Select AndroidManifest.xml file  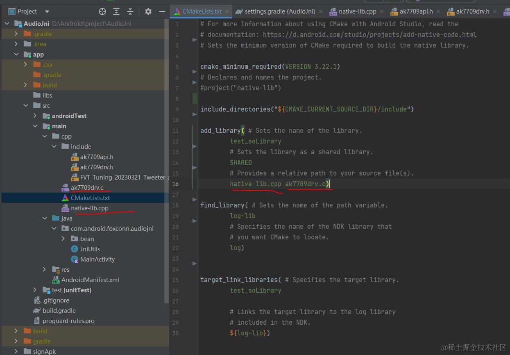(x=90, y=280)
